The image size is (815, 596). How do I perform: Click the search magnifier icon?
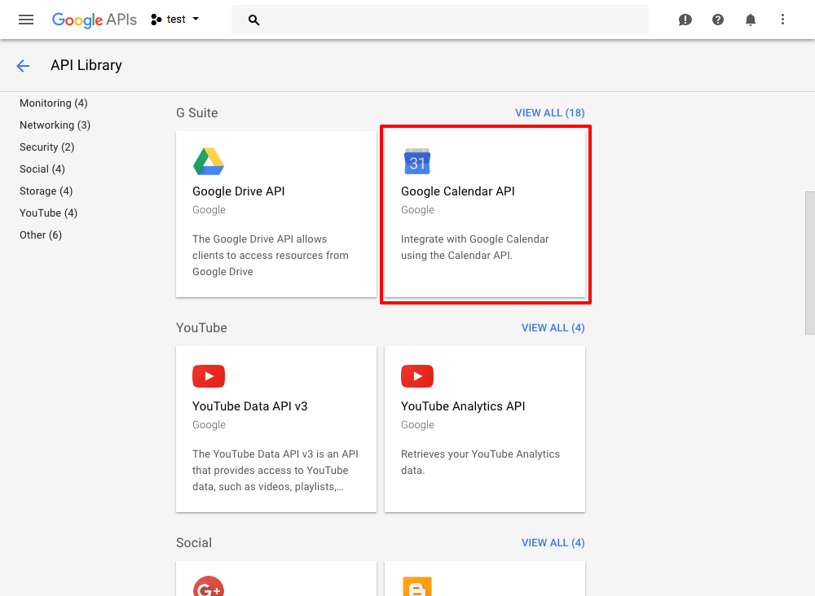tap(253, 20)
